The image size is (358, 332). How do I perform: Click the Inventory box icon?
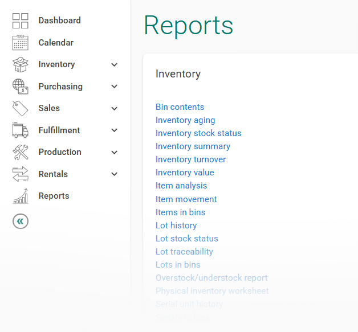click(x=21, y=64)
